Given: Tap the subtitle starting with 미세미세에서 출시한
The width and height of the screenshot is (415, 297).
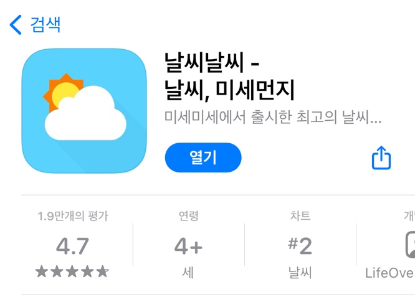Looking at the screenshot, I should [272, 117].
